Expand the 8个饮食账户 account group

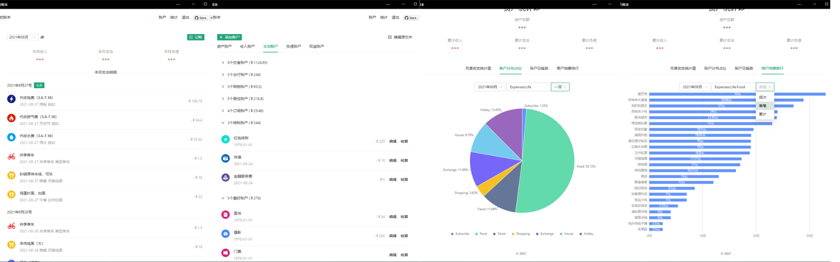223,63
